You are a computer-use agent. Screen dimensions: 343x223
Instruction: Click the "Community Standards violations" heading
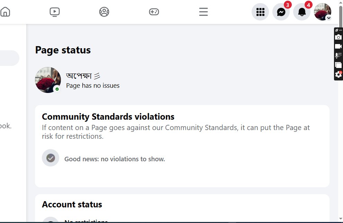(x=108, y=117)
